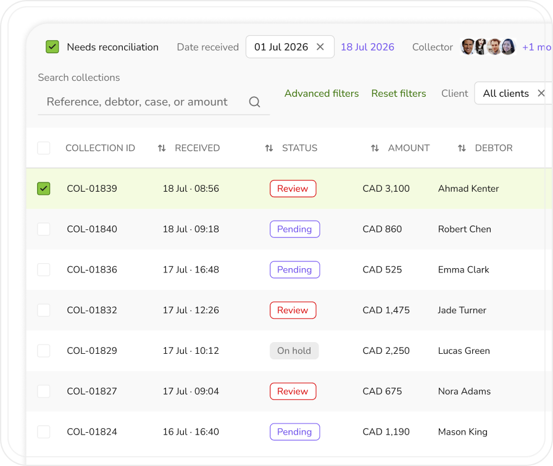Screen dimensions: 553x466
Task: Click the received time 17 Jul · 16:48
Action: (191, 269)
